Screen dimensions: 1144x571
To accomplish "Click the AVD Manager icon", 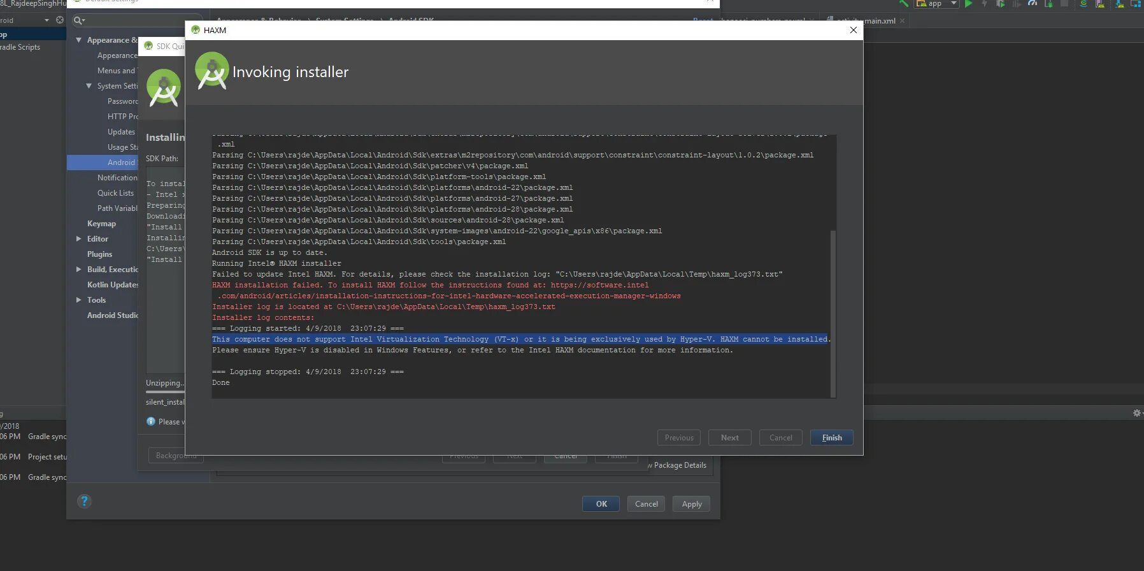I will click(1100, 4).
